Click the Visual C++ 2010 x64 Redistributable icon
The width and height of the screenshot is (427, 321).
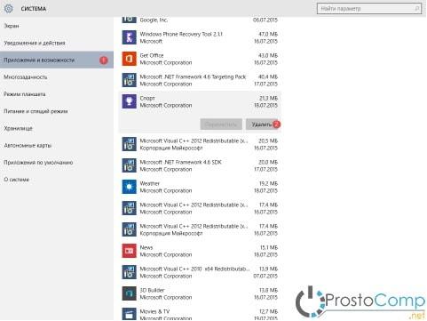[x=129, y=272]
